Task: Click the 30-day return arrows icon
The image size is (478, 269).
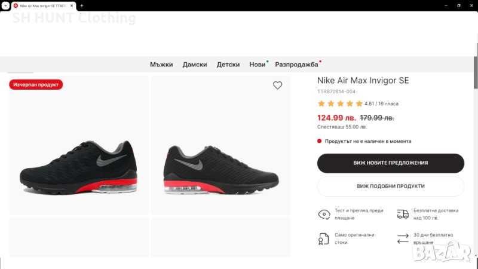Action: click(403, 239)
